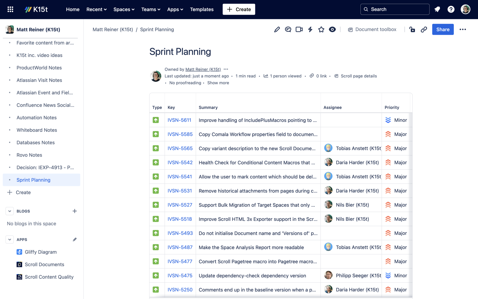Open notifications with the bell icon
This screenshot has height=299, width=478.
pyautogui.click(x=437, y=9)
